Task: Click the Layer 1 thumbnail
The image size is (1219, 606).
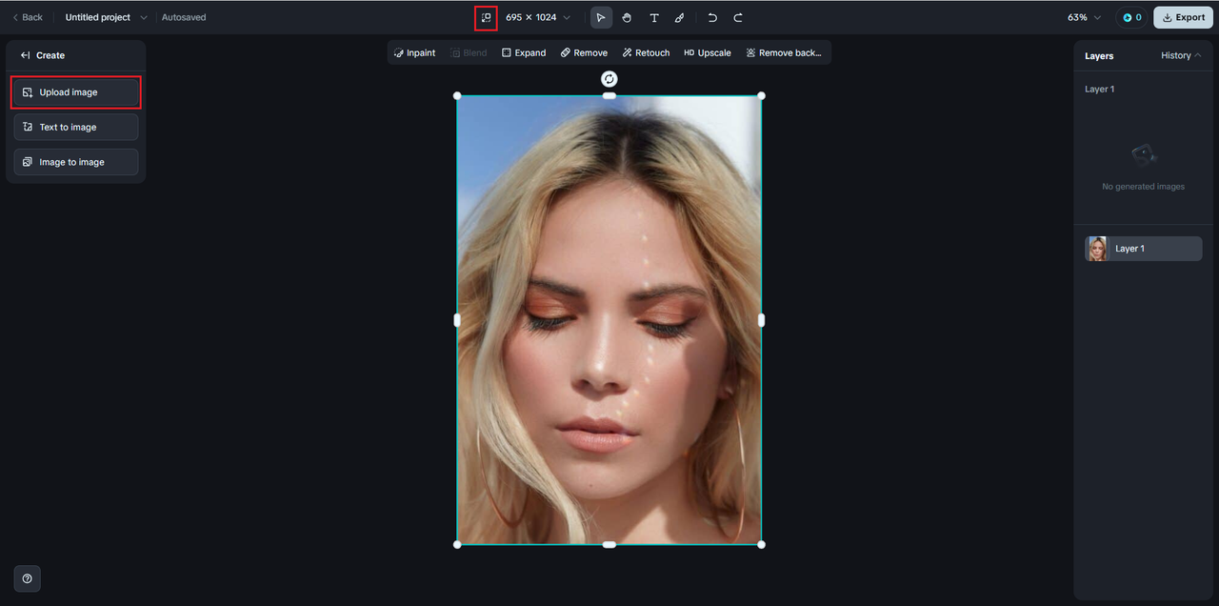Action: click(x=1097, y=249)
